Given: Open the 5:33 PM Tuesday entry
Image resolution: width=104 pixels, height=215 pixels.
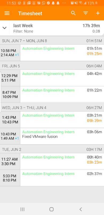Looking at the screenshot, I should pyautogui.click(x=52, y=178).
